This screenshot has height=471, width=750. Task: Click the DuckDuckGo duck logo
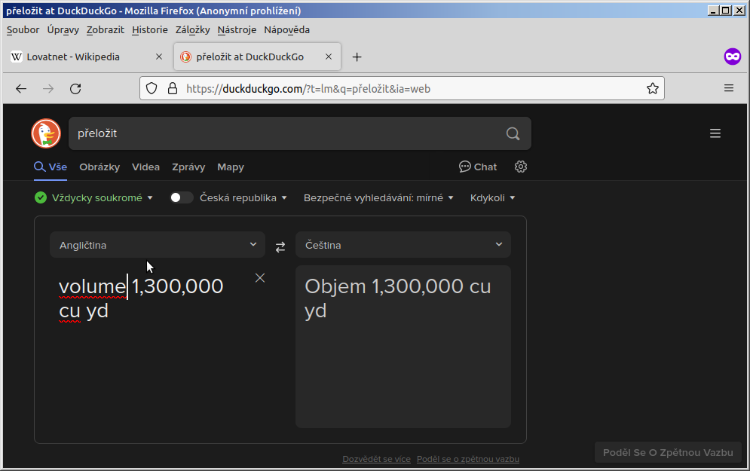(x=46, y=133)
